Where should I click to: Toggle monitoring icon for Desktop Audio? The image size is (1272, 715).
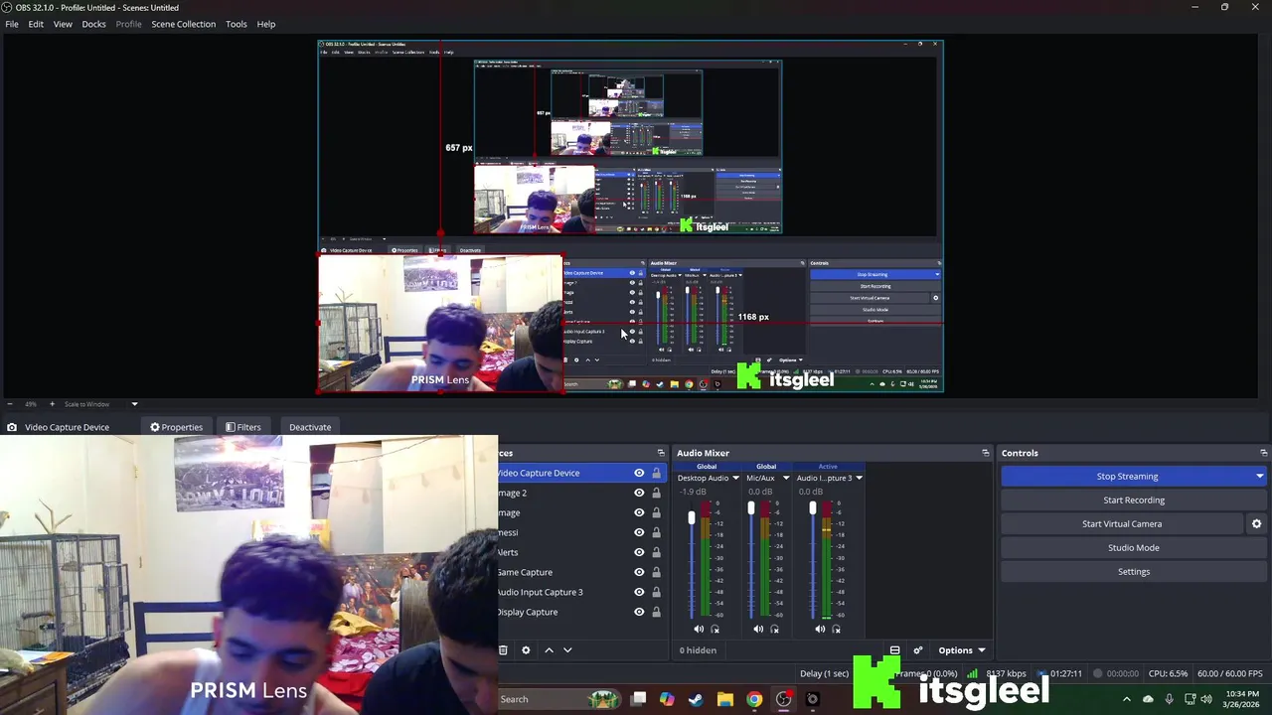click(715, 629)
